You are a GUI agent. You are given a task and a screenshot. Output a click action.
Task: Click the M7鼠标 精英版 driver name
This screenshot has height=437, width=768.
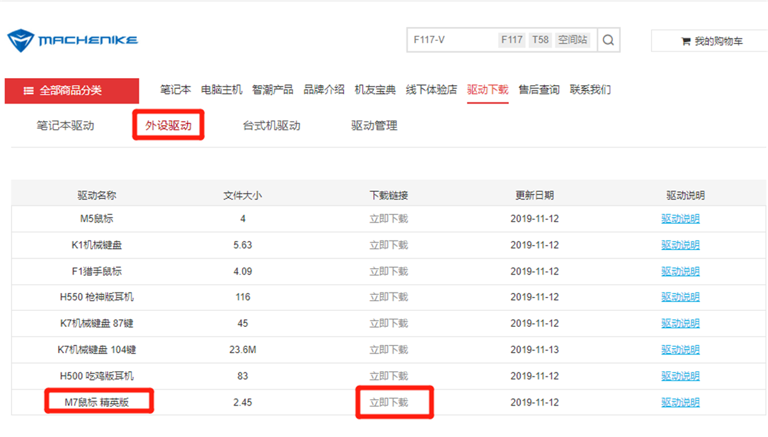97,402
